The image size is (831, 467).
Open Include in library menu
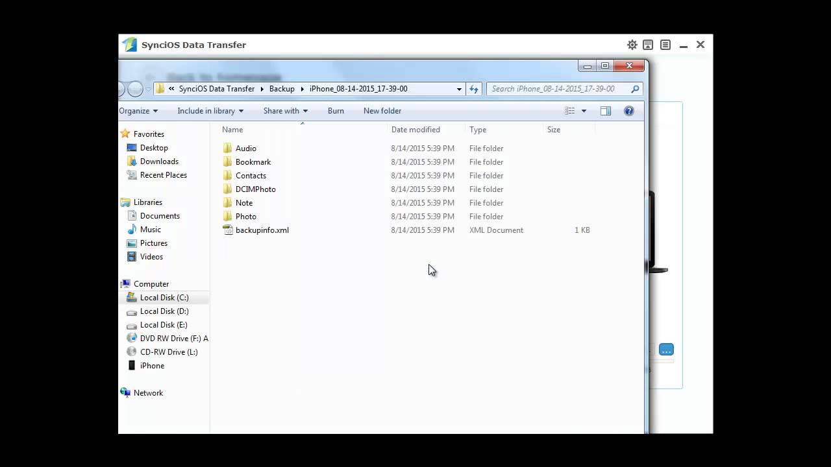click(x=210, y=111)
